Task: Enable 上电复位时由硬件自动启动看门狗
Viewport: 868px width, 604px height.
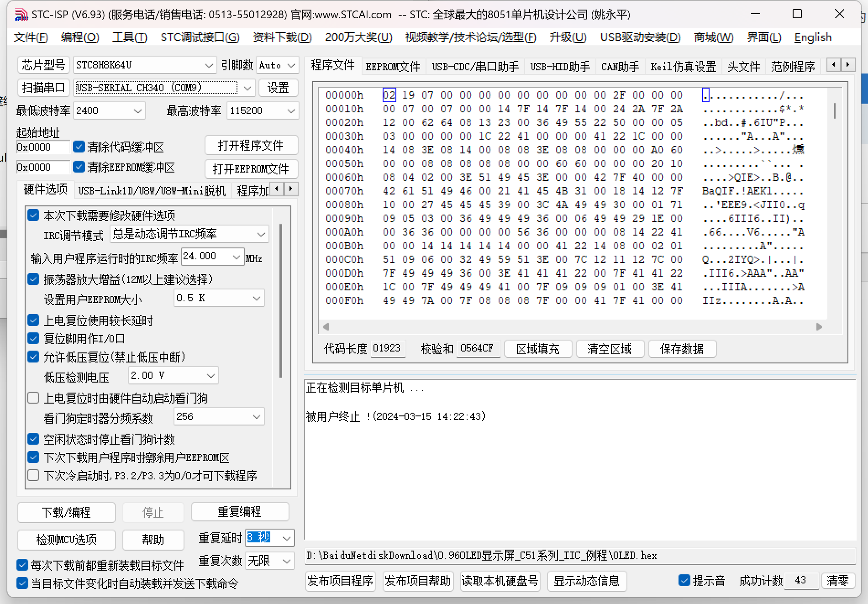Action: (x=33, y=398)
